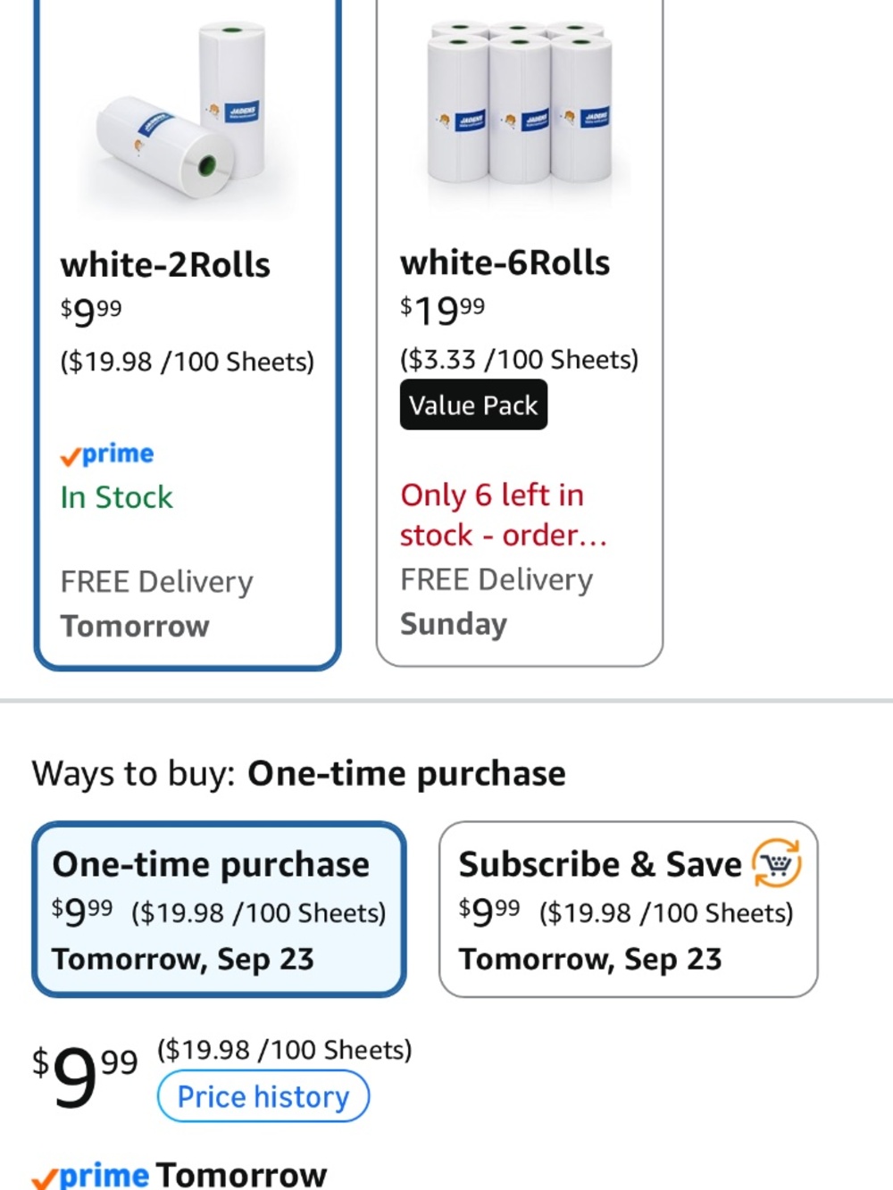Tap the $19.99 price of white-6Rolls
This screenshot has width=893, height=1190.
(443, 311)
